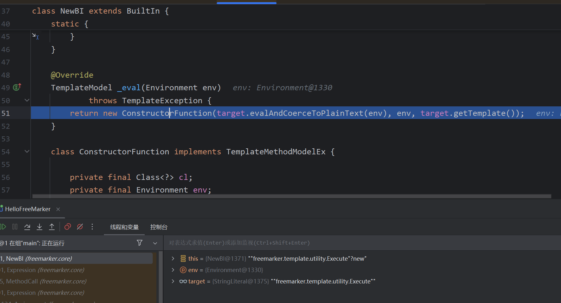The image size is (561, 303).
Task: Click the gutter marker icon on line 45
Action: [x=35, y=36]
